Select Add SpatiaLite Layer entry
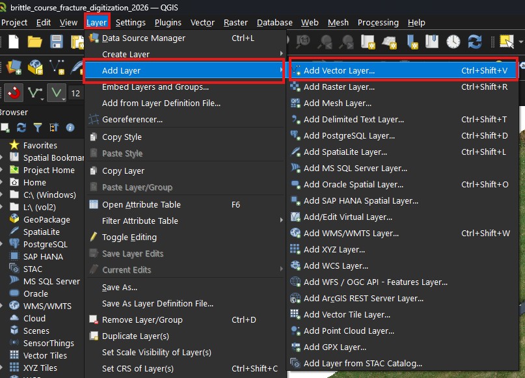The height and width of the screenshot is (378, 525). point(404,152)
